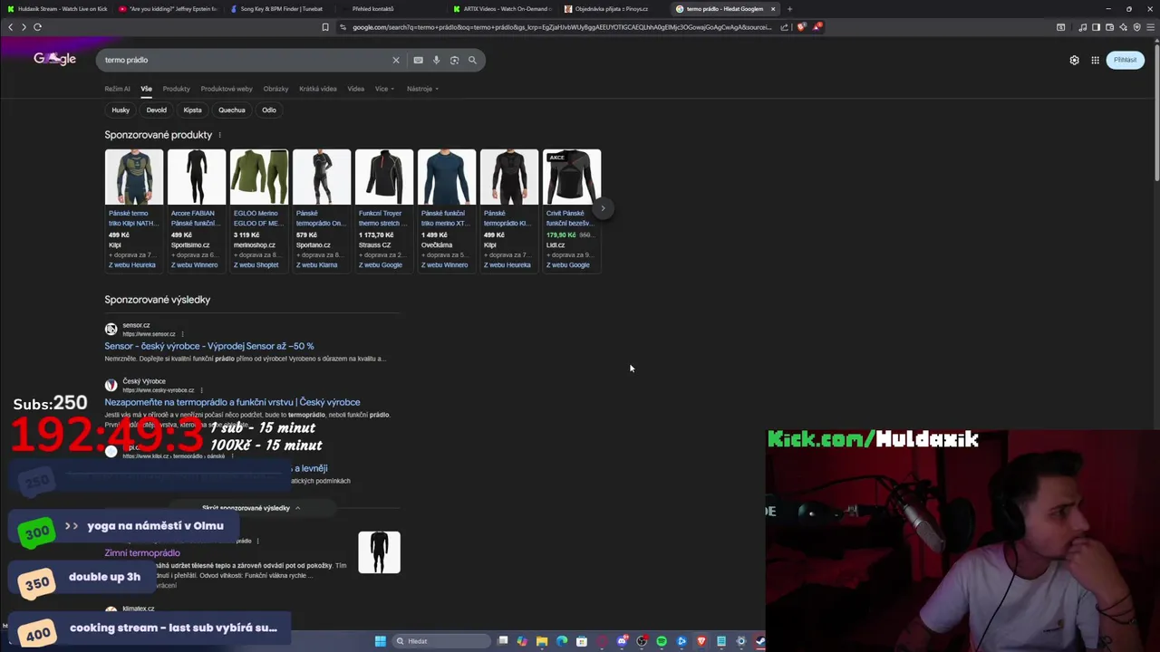Image resolution: width=1160 pixels, height=652 pixels.
Task: Open Copilot from taskbar
Action: [x=522, y=641]
